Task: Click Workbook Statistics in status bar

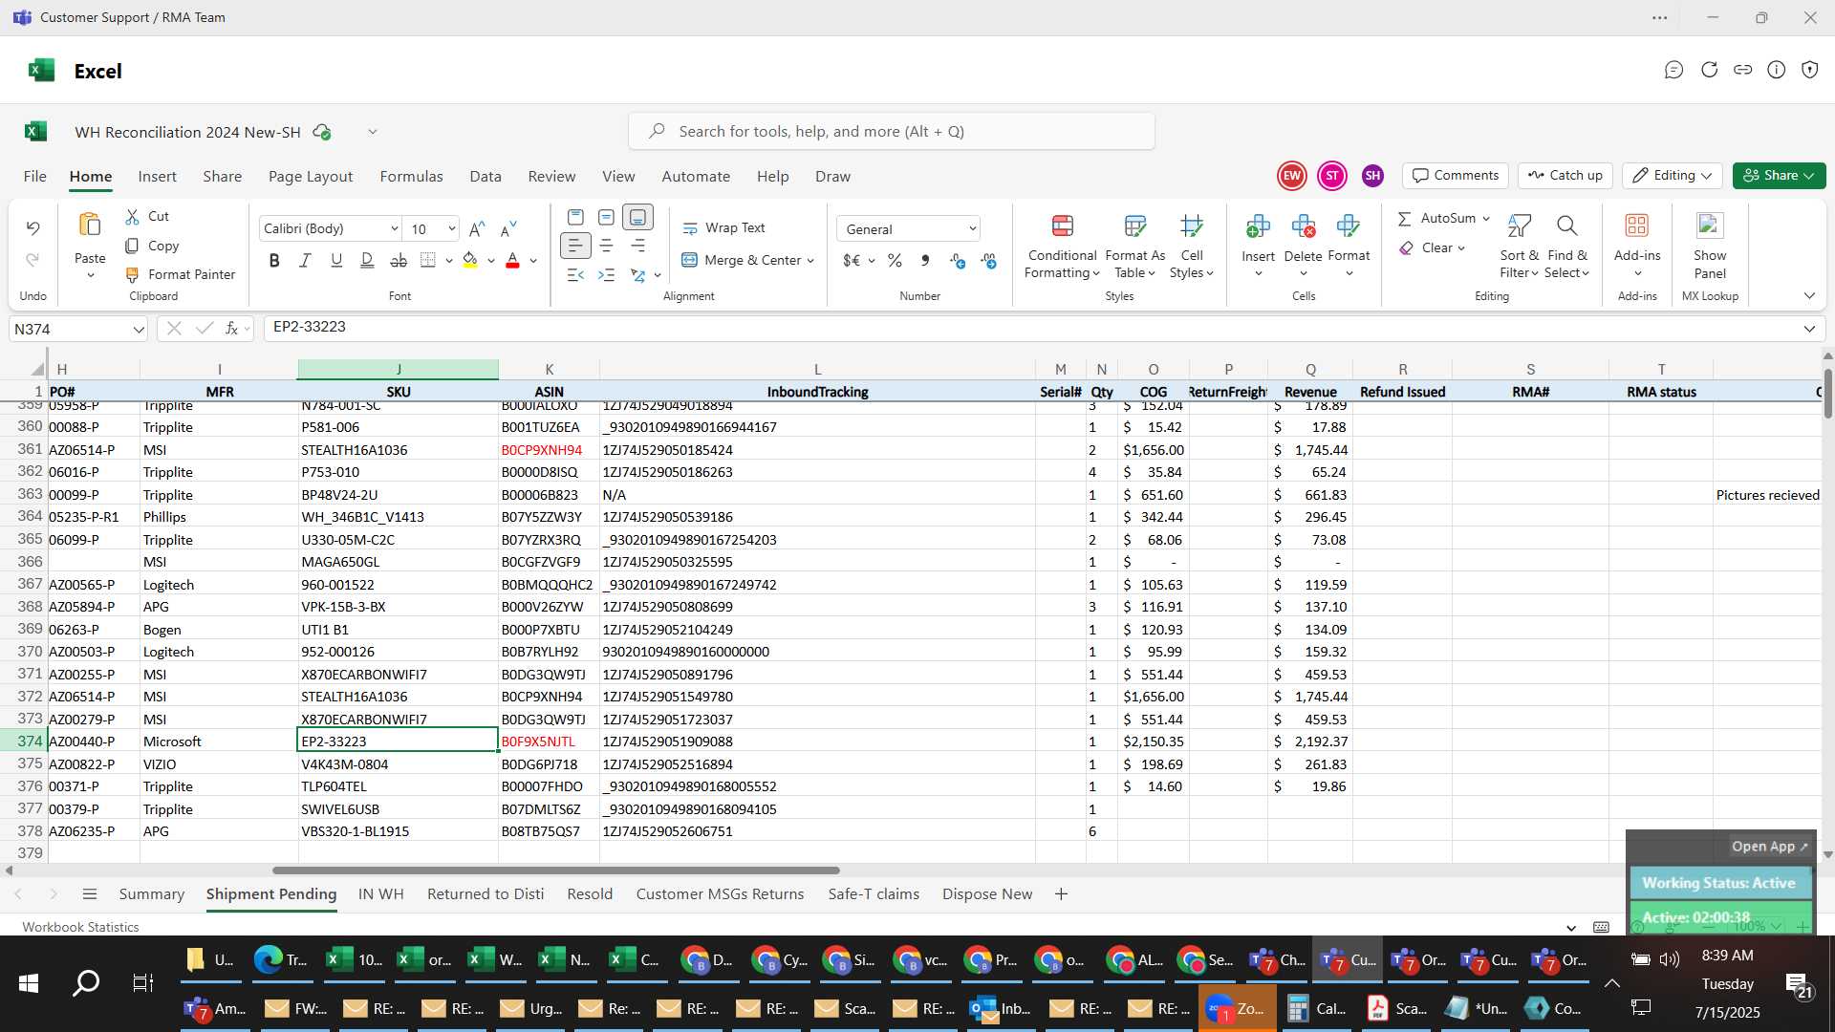Action: point(80,928)
